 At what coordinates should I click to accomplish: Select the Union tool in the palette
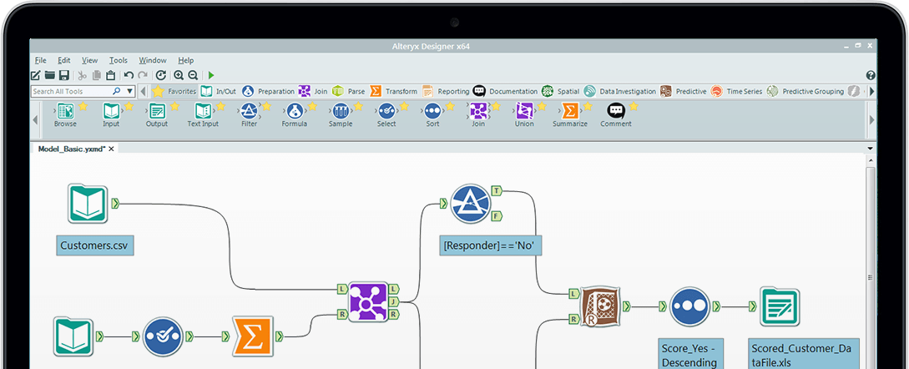tap(524, 111)
